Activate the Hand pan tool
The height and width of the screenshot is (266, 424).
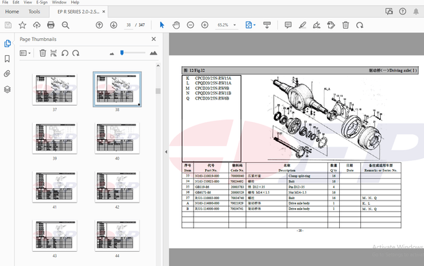[176, 25]
